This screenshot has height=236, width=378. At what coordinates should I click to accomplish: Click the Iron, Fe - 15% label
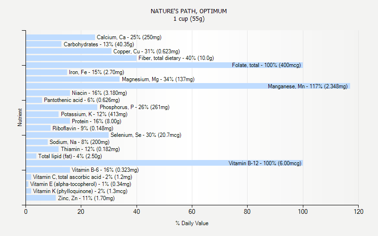coord(96,72)
